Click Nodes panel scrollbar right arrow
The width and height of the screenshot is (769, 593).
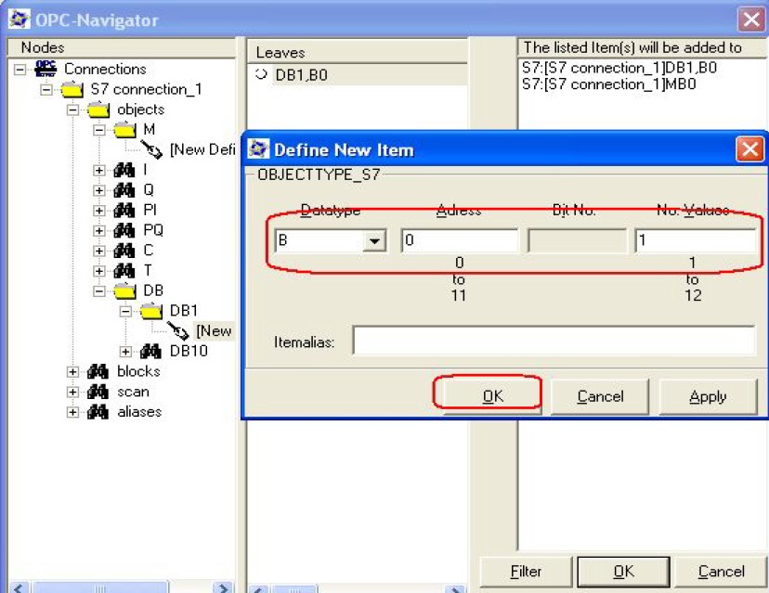click(224, 587)
